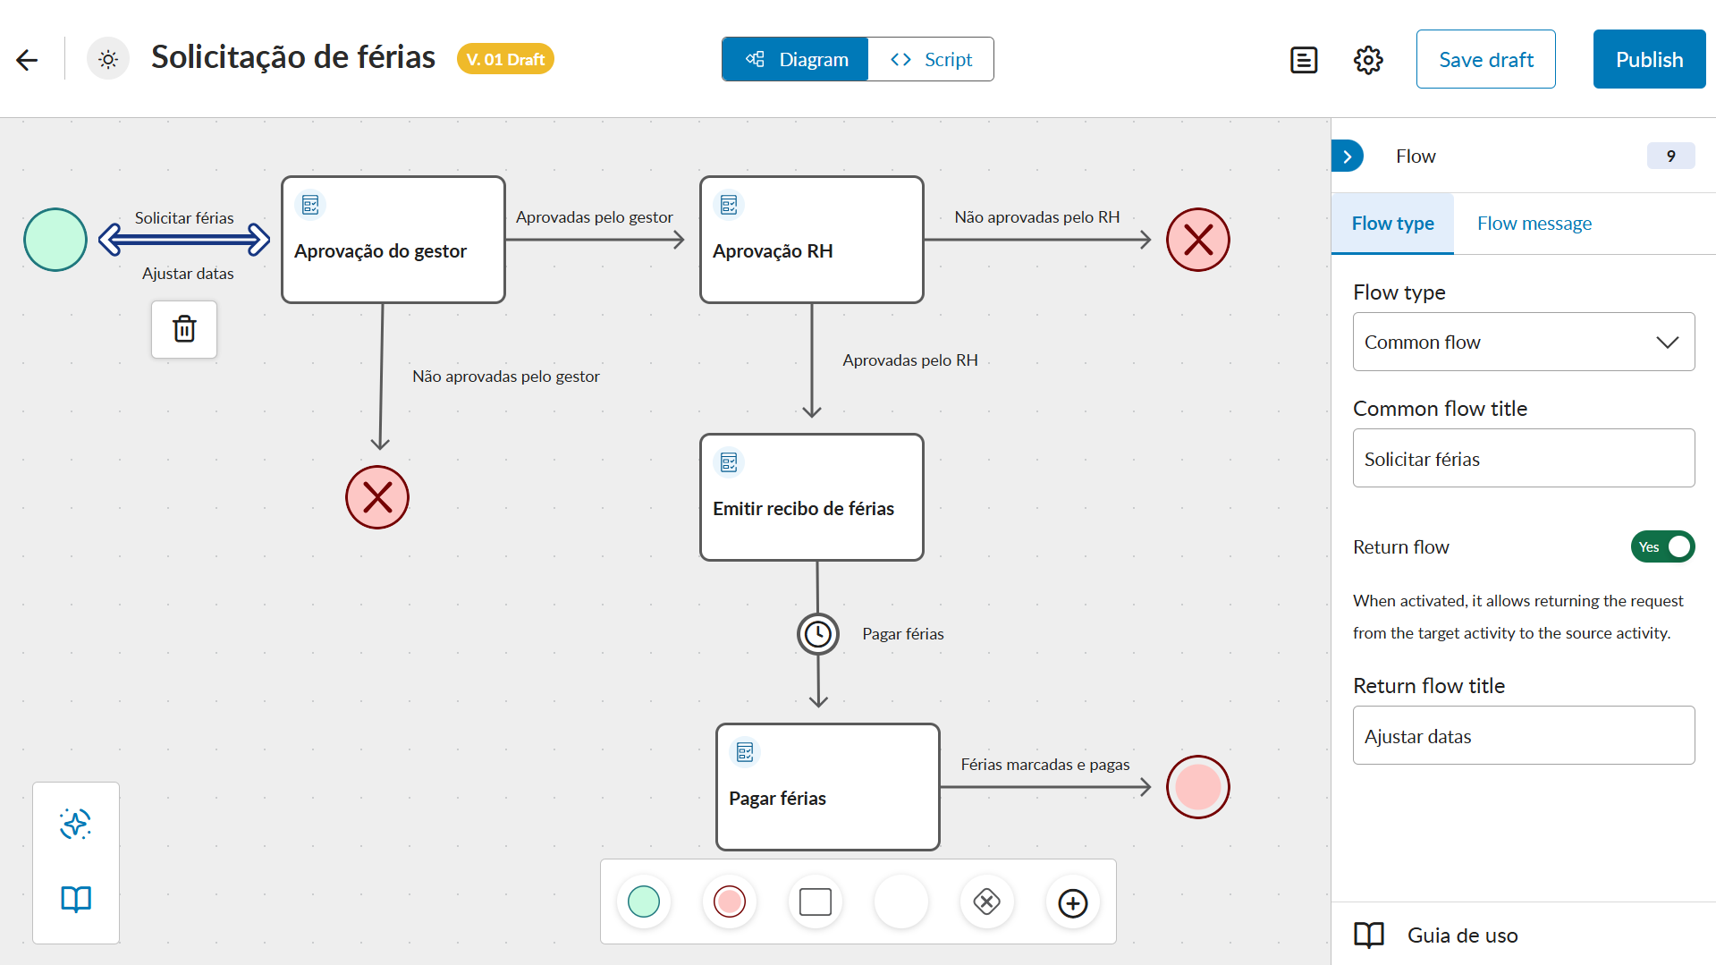Screen dimensions: 1716x965
Task: Disable the Return flow switch
Action: point(1662,546)
